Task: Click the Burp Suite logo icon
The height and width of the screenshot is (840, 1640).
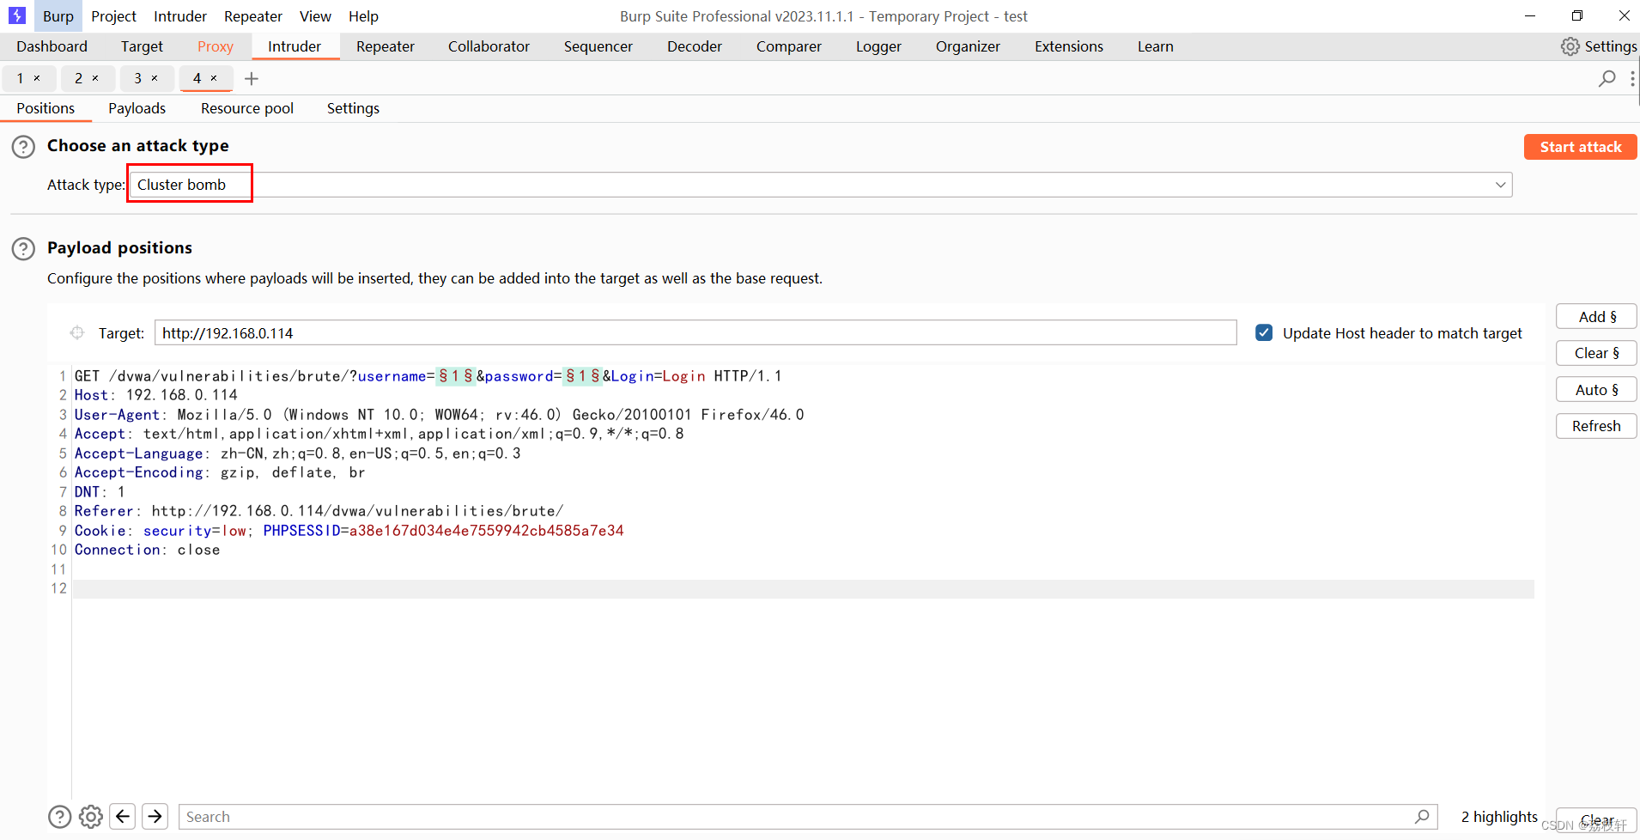Action: pyautogui.click(x=17, y=15)
